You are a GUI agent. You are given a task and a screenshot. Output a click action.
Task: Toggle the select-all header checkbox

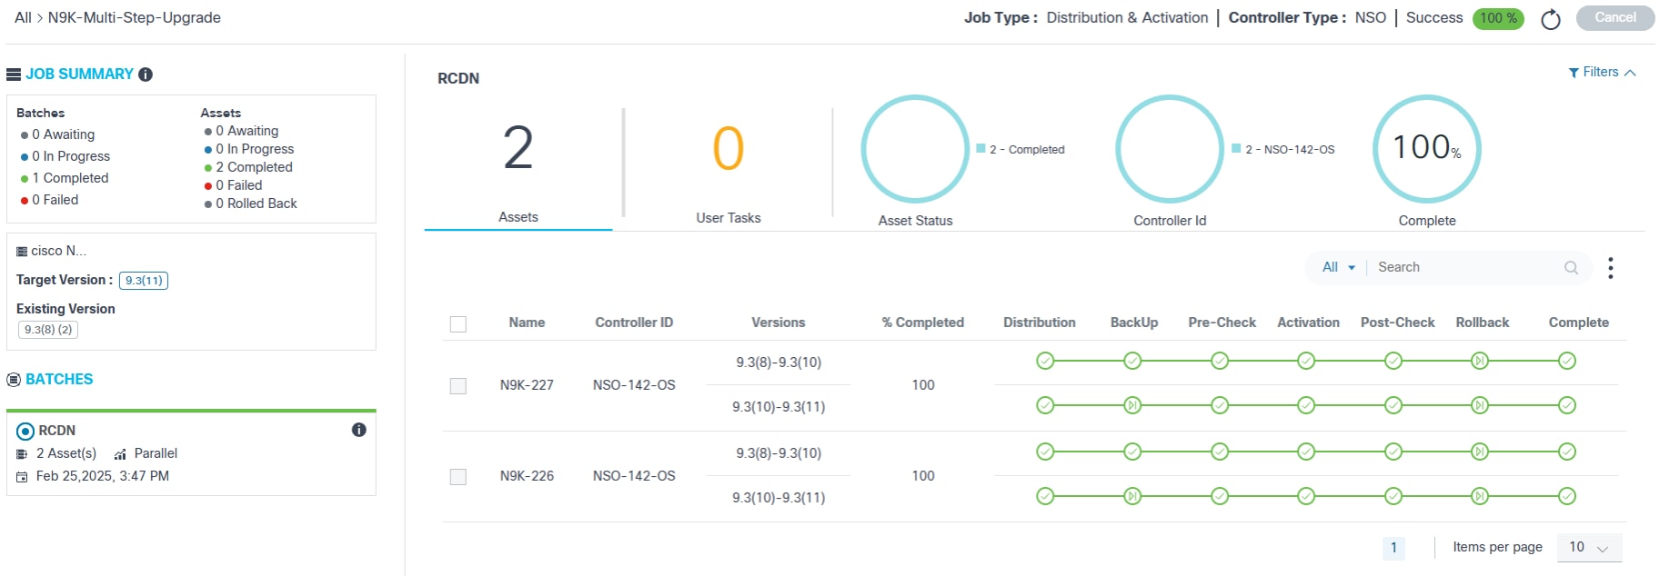point(458,324)
